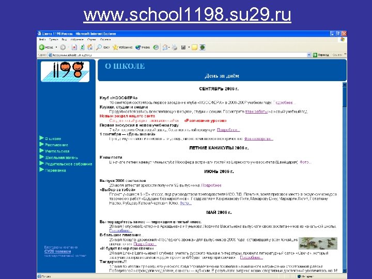Screen dimensions: 372x279
Task: Open the Родительское собрание sidebar link
Action: [x=68, y=164]
